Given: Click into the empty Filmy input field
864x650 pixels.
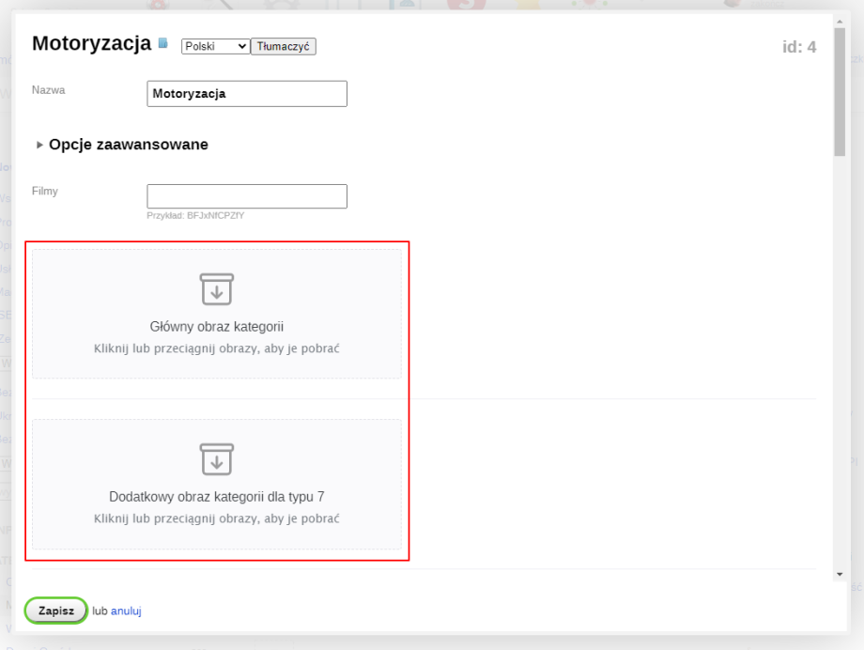Looking at the screenshot, I should point(247,196).
